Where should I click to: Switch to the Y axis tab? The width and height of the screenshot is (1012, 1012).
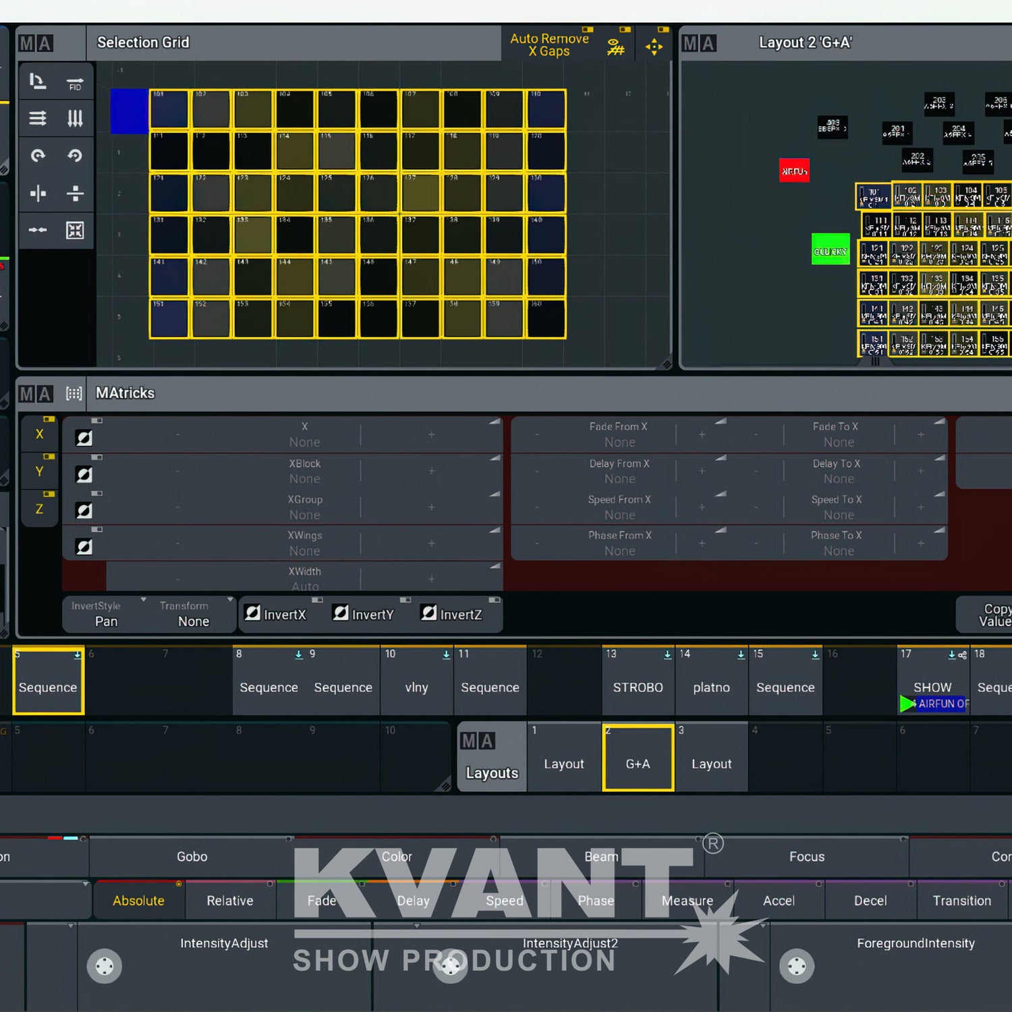tap(39, 472)
